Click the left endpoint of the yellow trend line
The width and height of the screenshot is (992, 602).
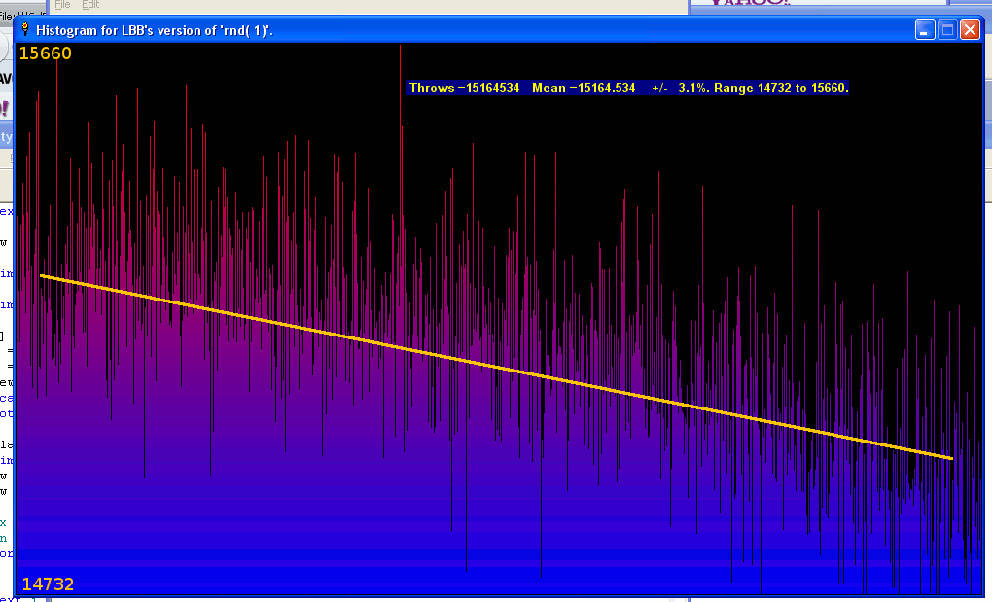click(x=42, y=276)
